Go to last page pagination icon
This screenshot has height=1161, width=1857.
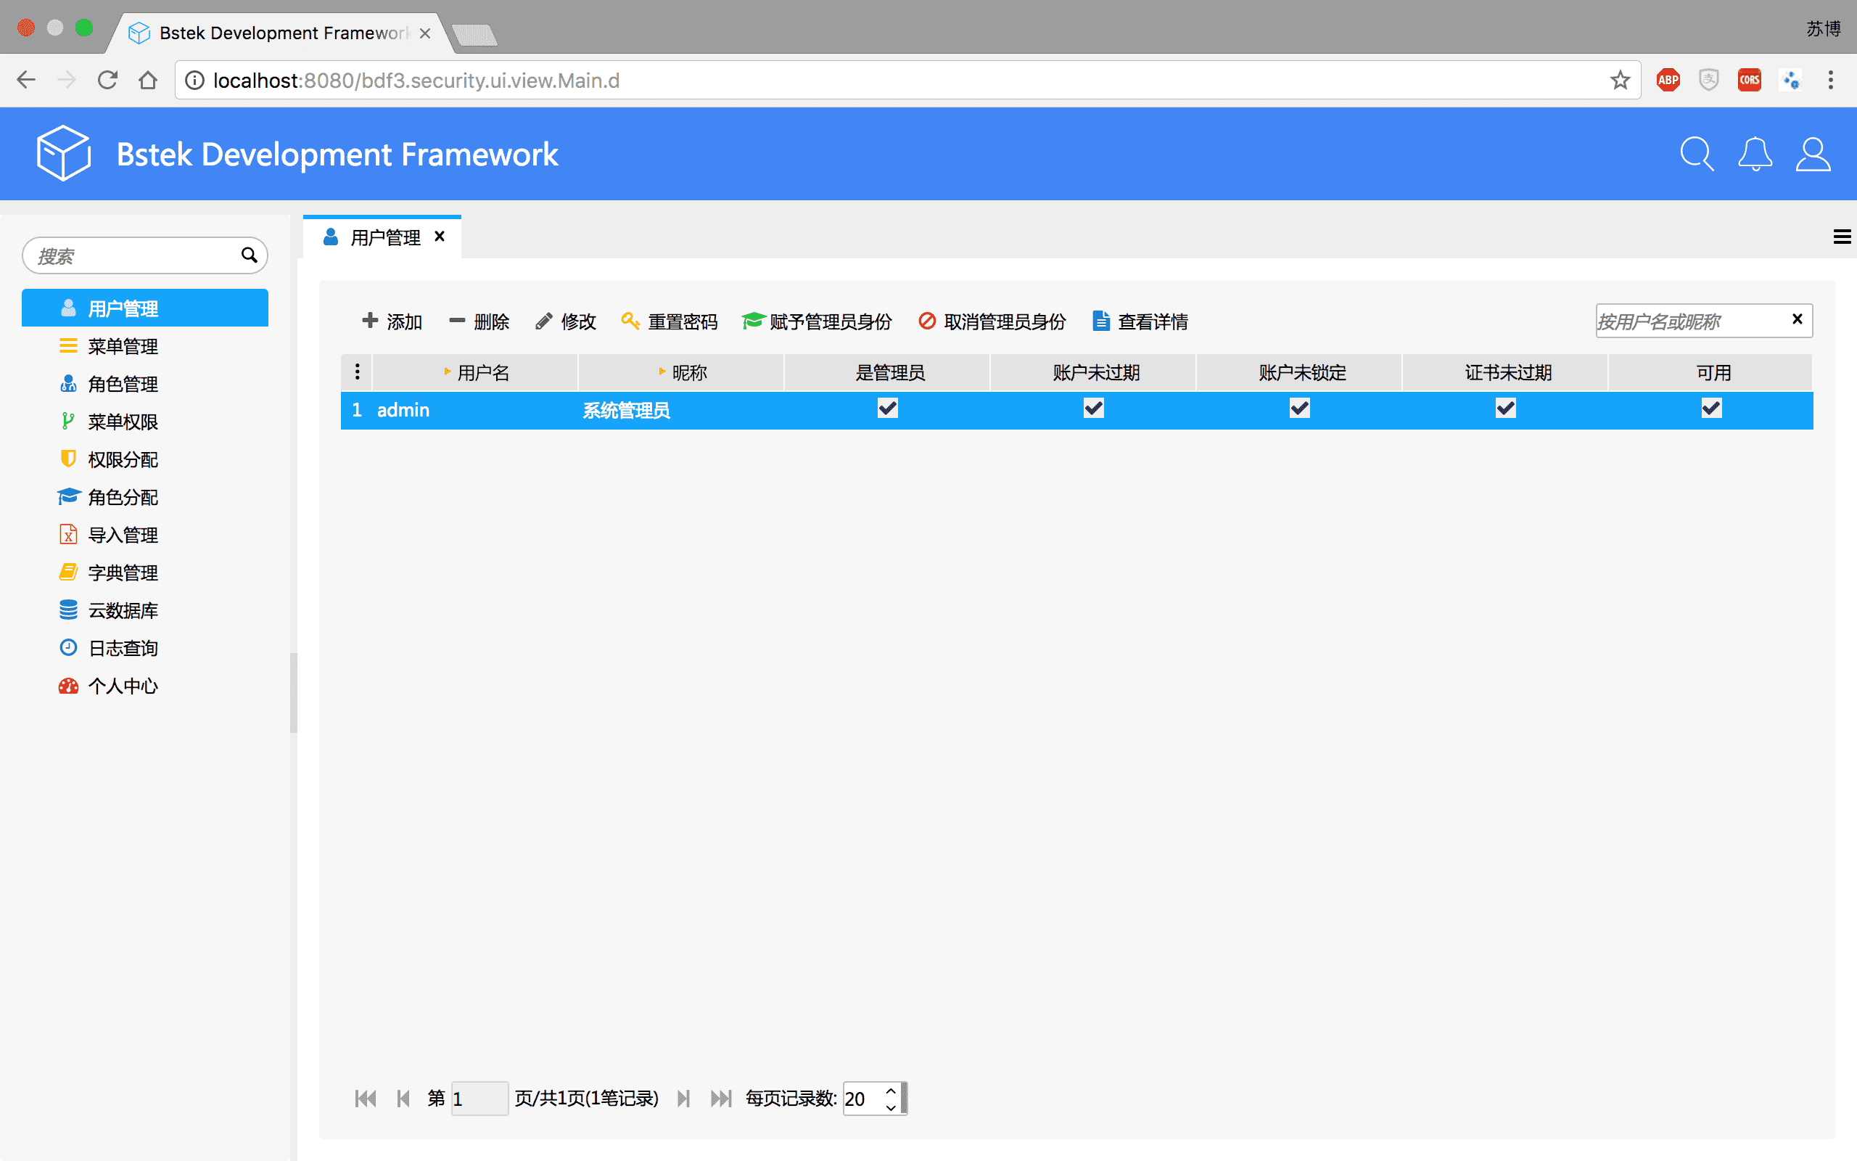click(x=720, y=1099)
